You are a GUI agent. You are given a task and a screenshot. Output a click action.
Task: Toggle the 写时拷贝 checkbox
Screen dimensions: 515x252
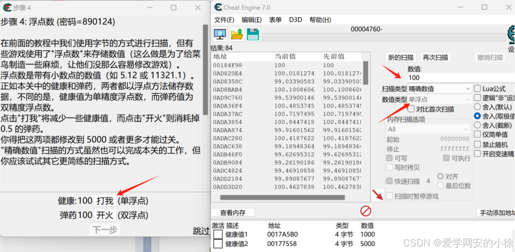(389, 168)
